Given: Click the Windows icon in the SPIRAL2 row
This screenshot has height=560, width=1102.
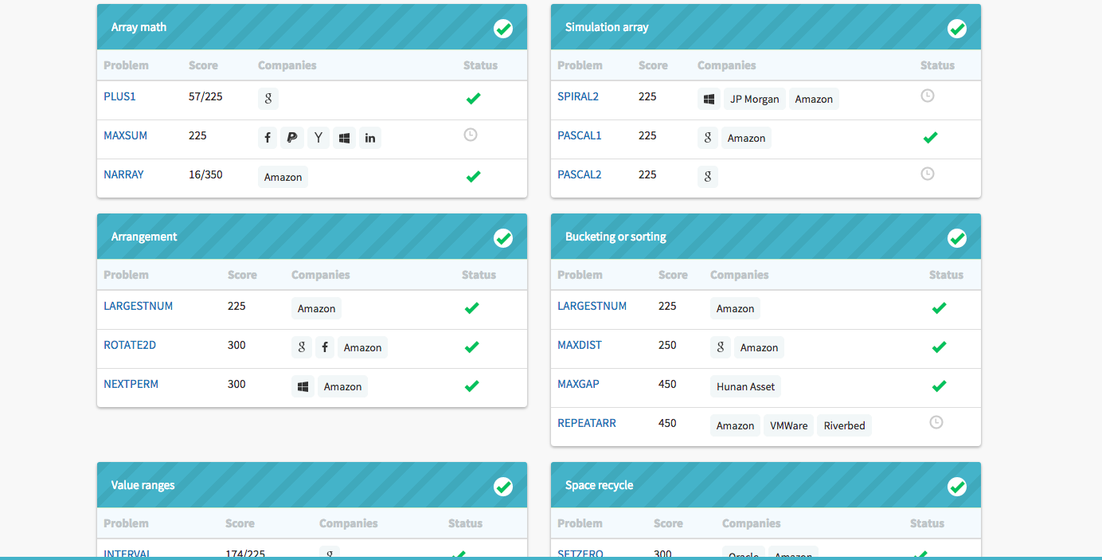Looking at the screenshot, I should [x=709, y=99].
